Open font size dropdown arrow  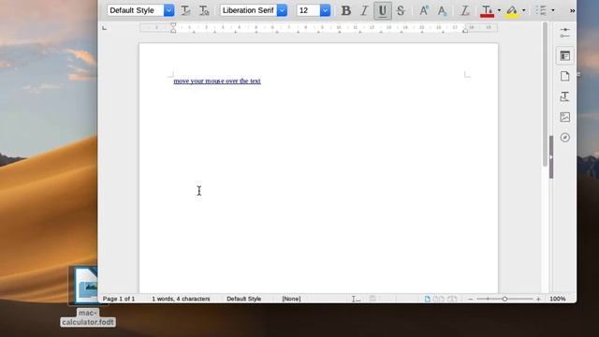point(325,10)
